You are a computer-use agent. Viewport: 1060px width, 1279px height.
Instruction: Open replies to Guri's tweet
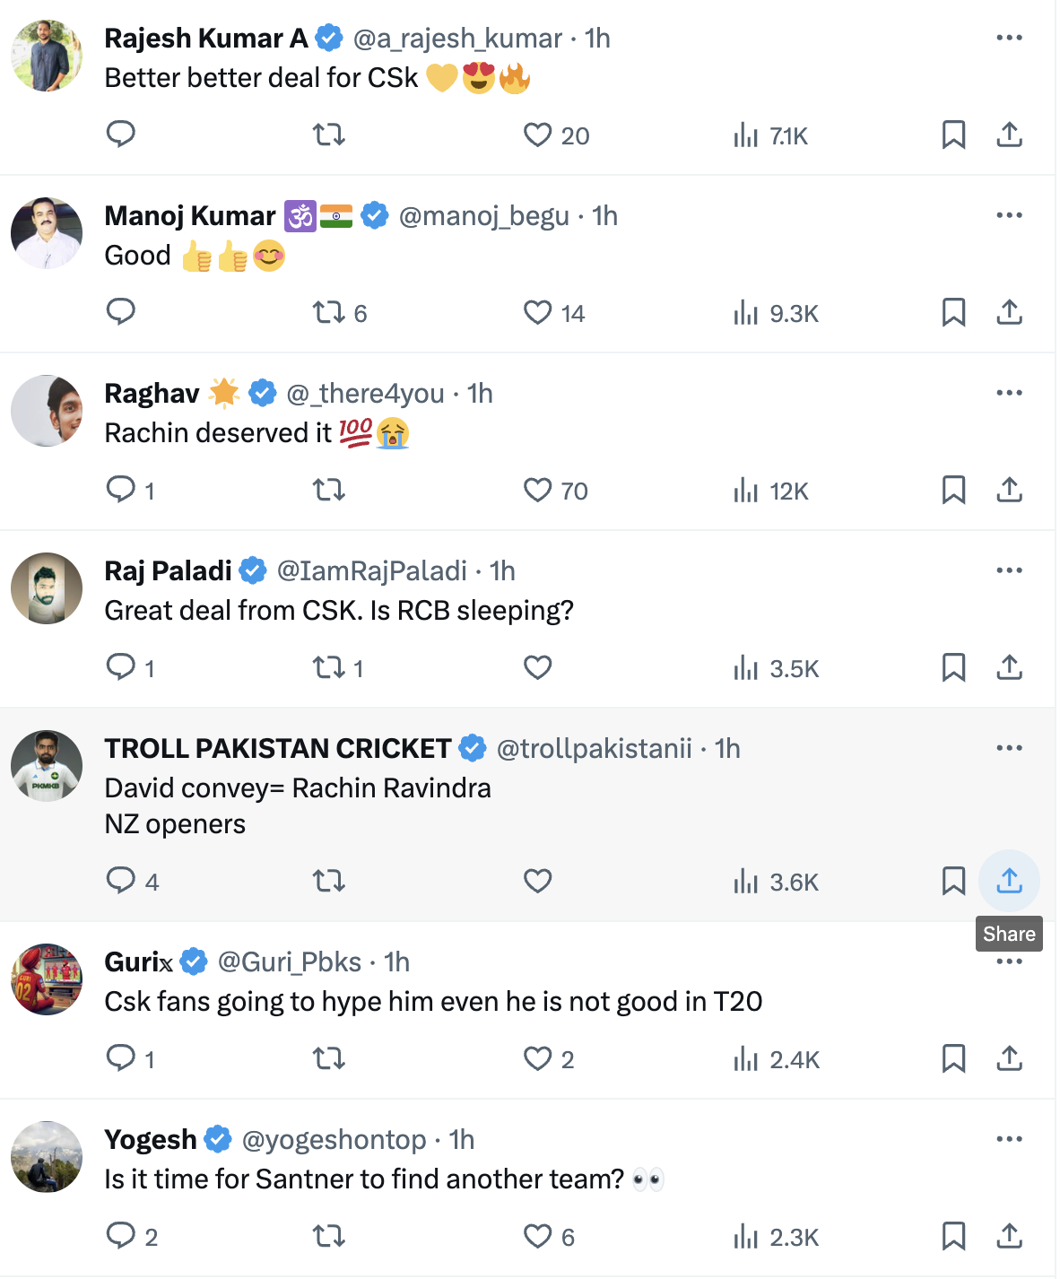coord(121,1058)
